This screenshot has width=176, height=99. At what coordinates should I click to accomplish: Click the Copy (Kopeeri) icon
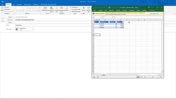(5, 9)
